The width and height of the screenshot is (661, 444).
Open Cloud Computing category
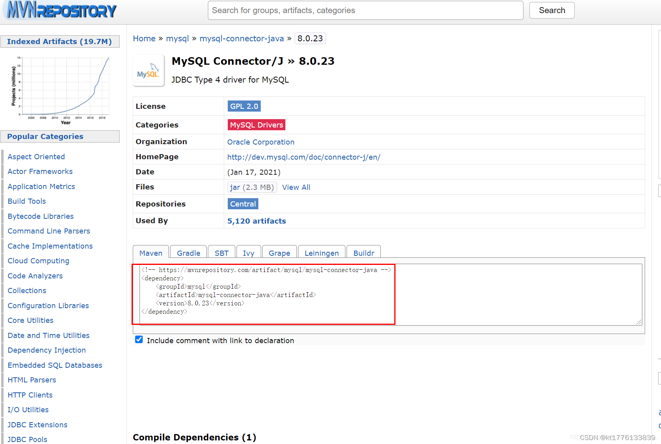coord(39,261)
